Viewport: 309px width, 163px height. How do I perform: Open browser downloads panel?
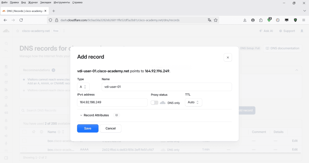click(x=245, y=20)
